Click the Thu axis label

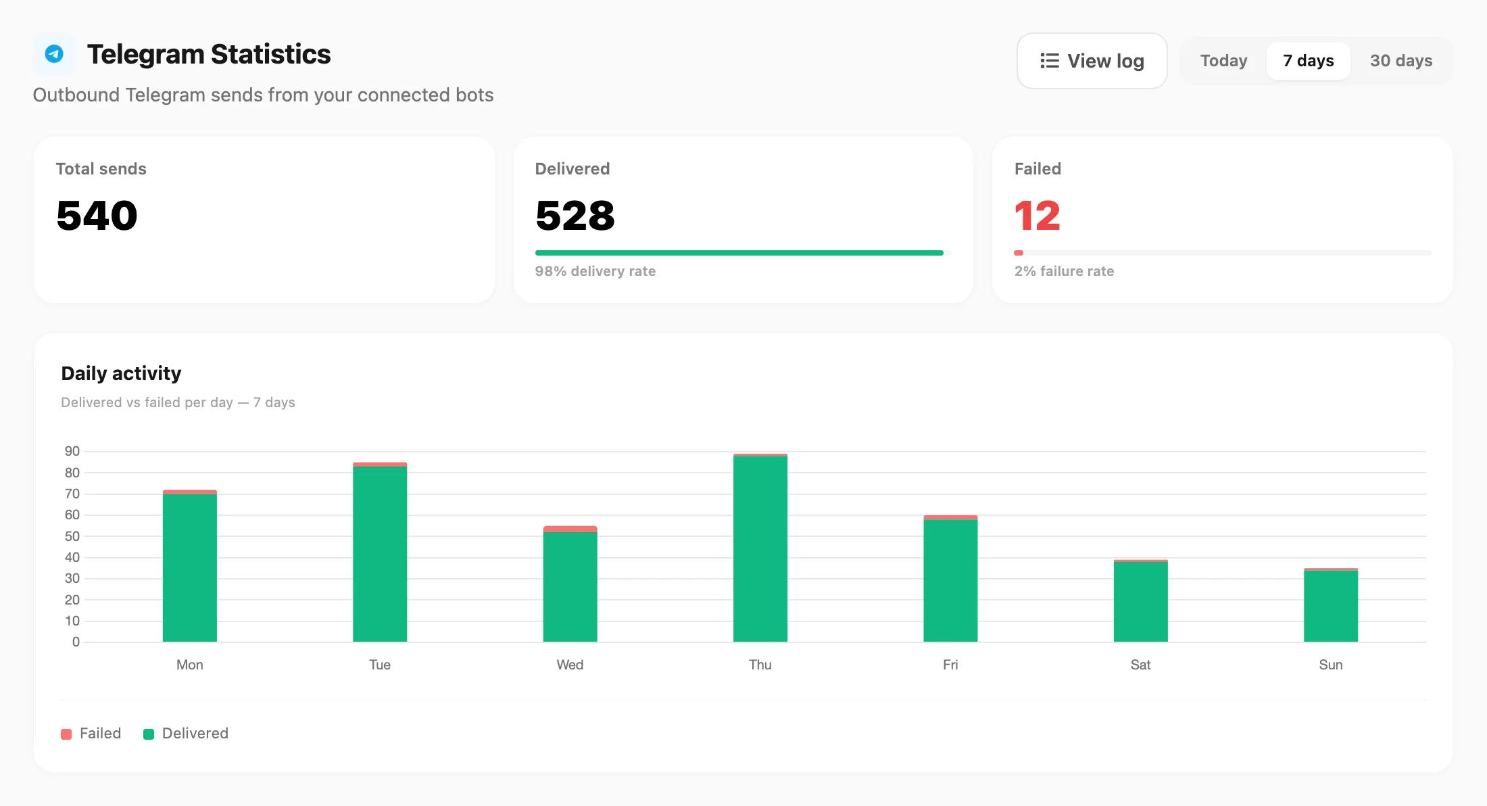(760, 665)
